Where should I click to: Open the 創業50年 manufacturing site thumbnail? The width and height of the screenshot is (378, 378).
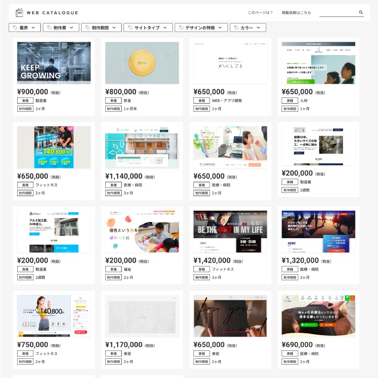tap(318, 146)
